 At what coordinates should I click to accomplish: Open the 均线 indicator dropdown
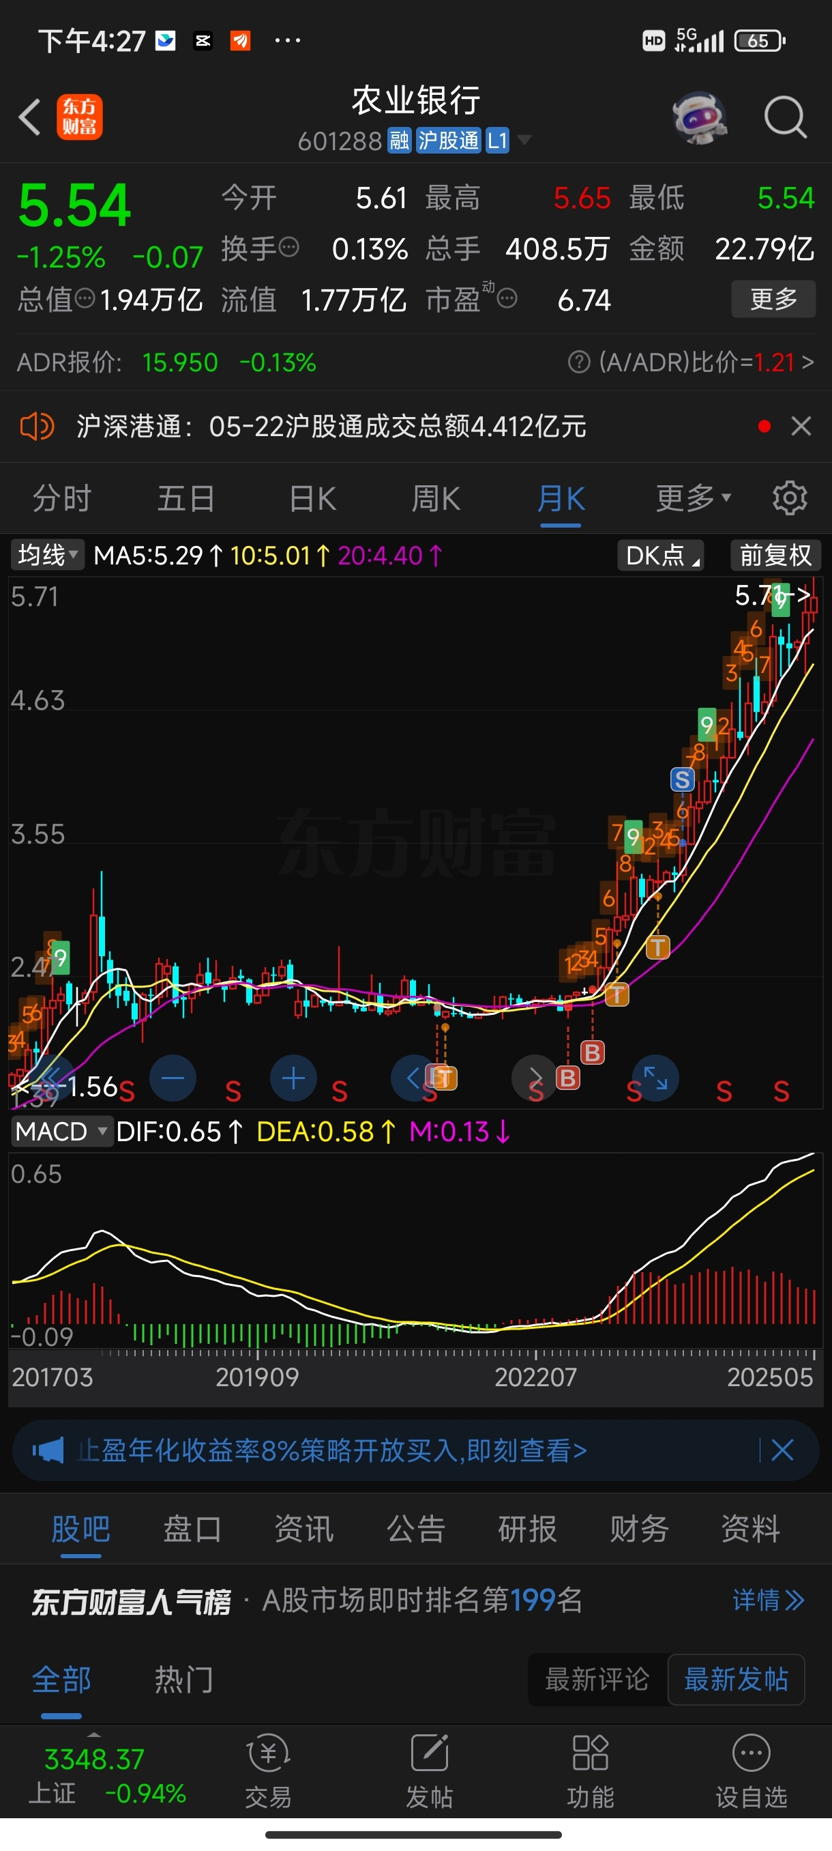click(x=47, y=555)
